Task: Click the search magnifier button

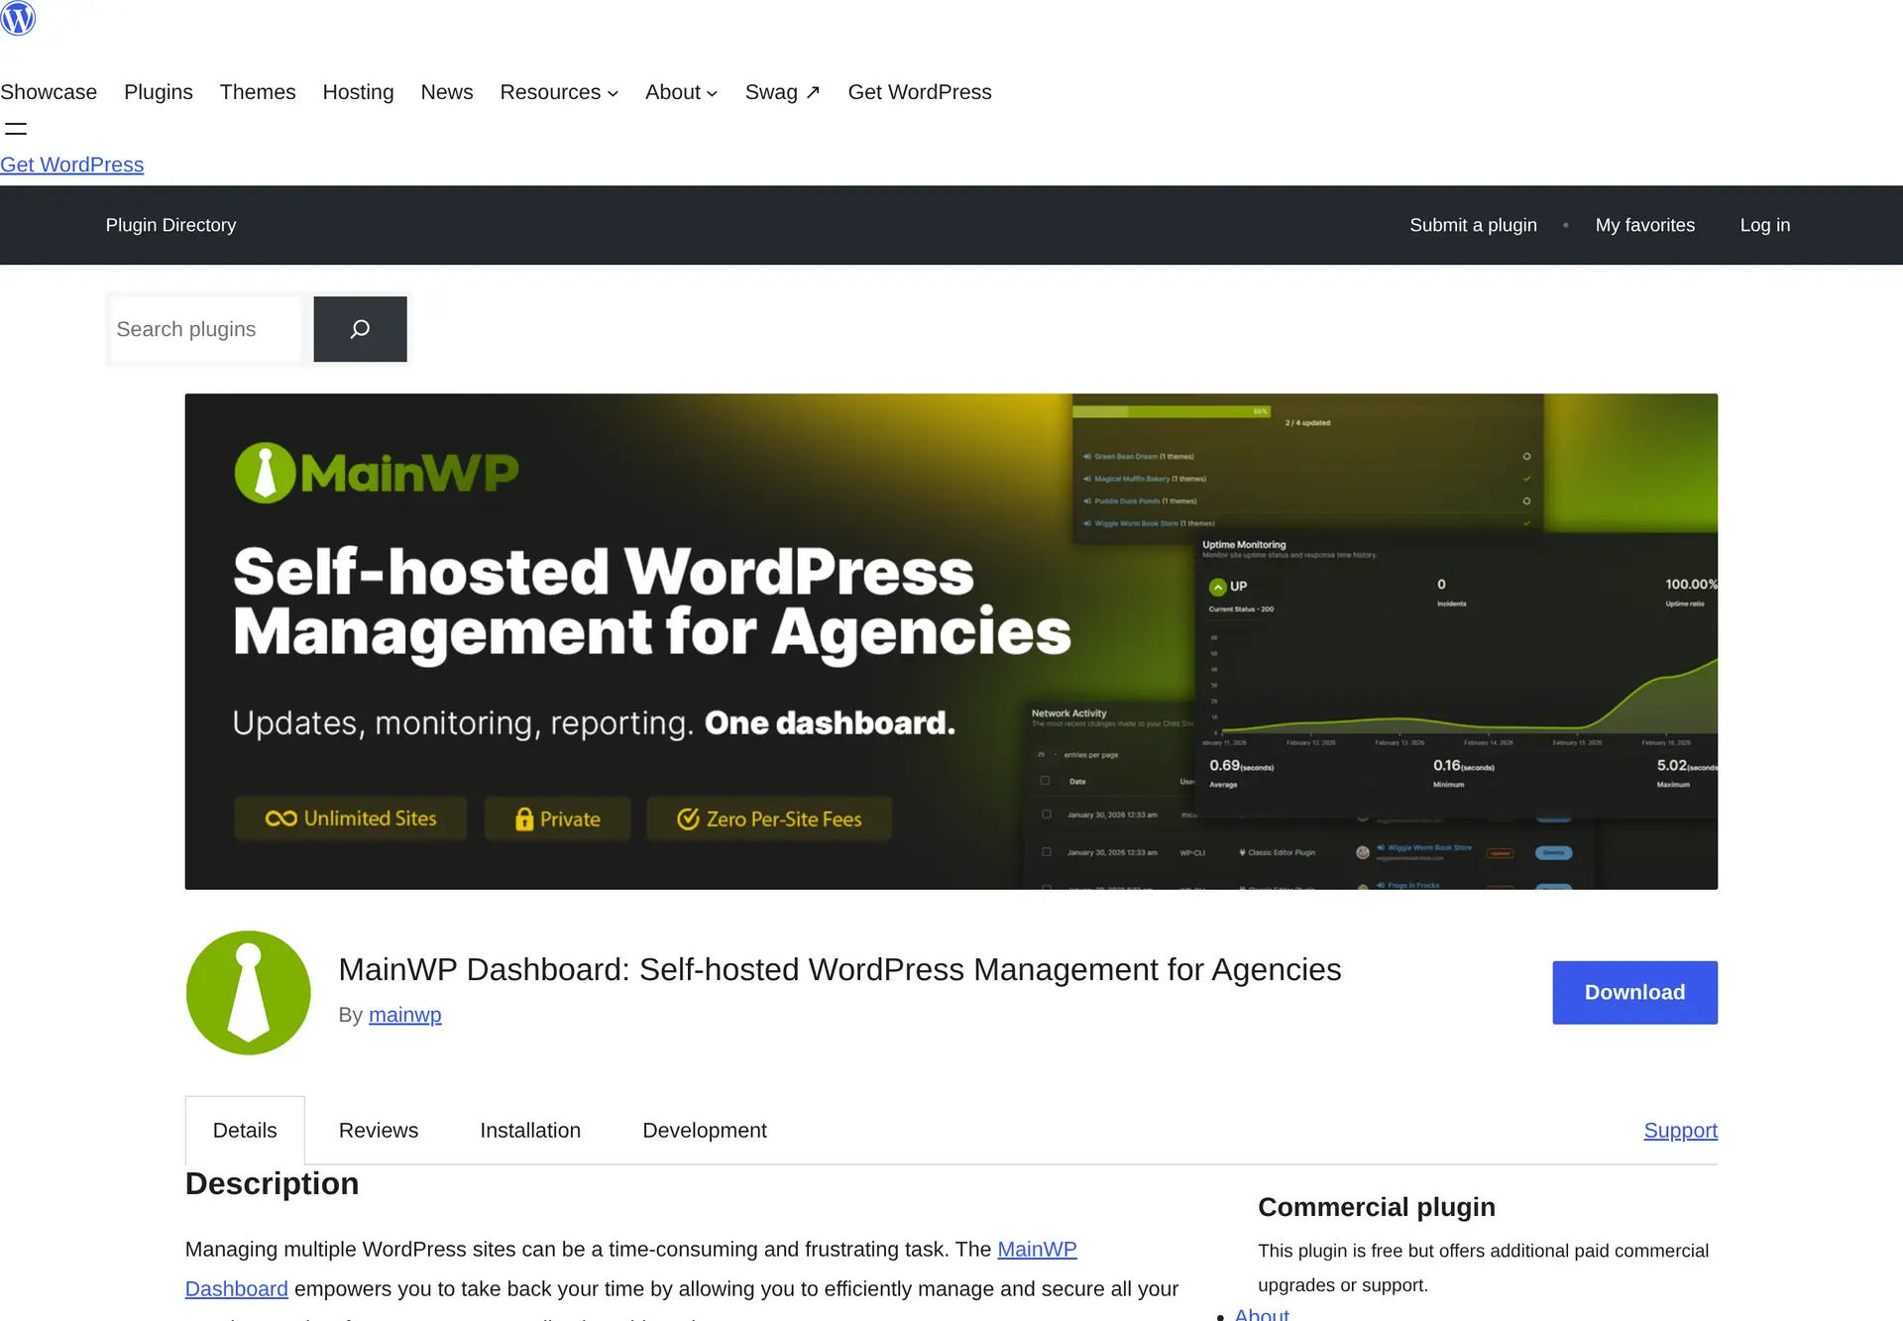Action: click(360, 329)
